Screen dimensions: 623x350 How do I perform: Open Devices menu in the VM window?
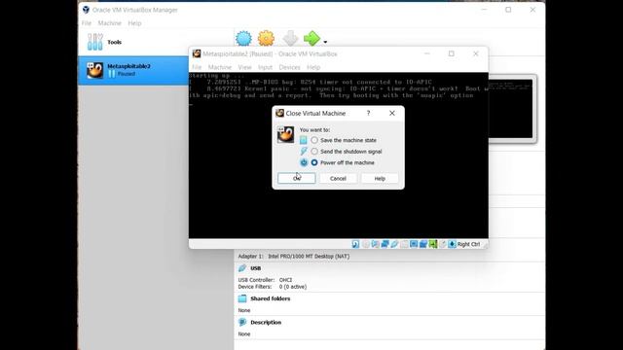[x=289, y=67]
